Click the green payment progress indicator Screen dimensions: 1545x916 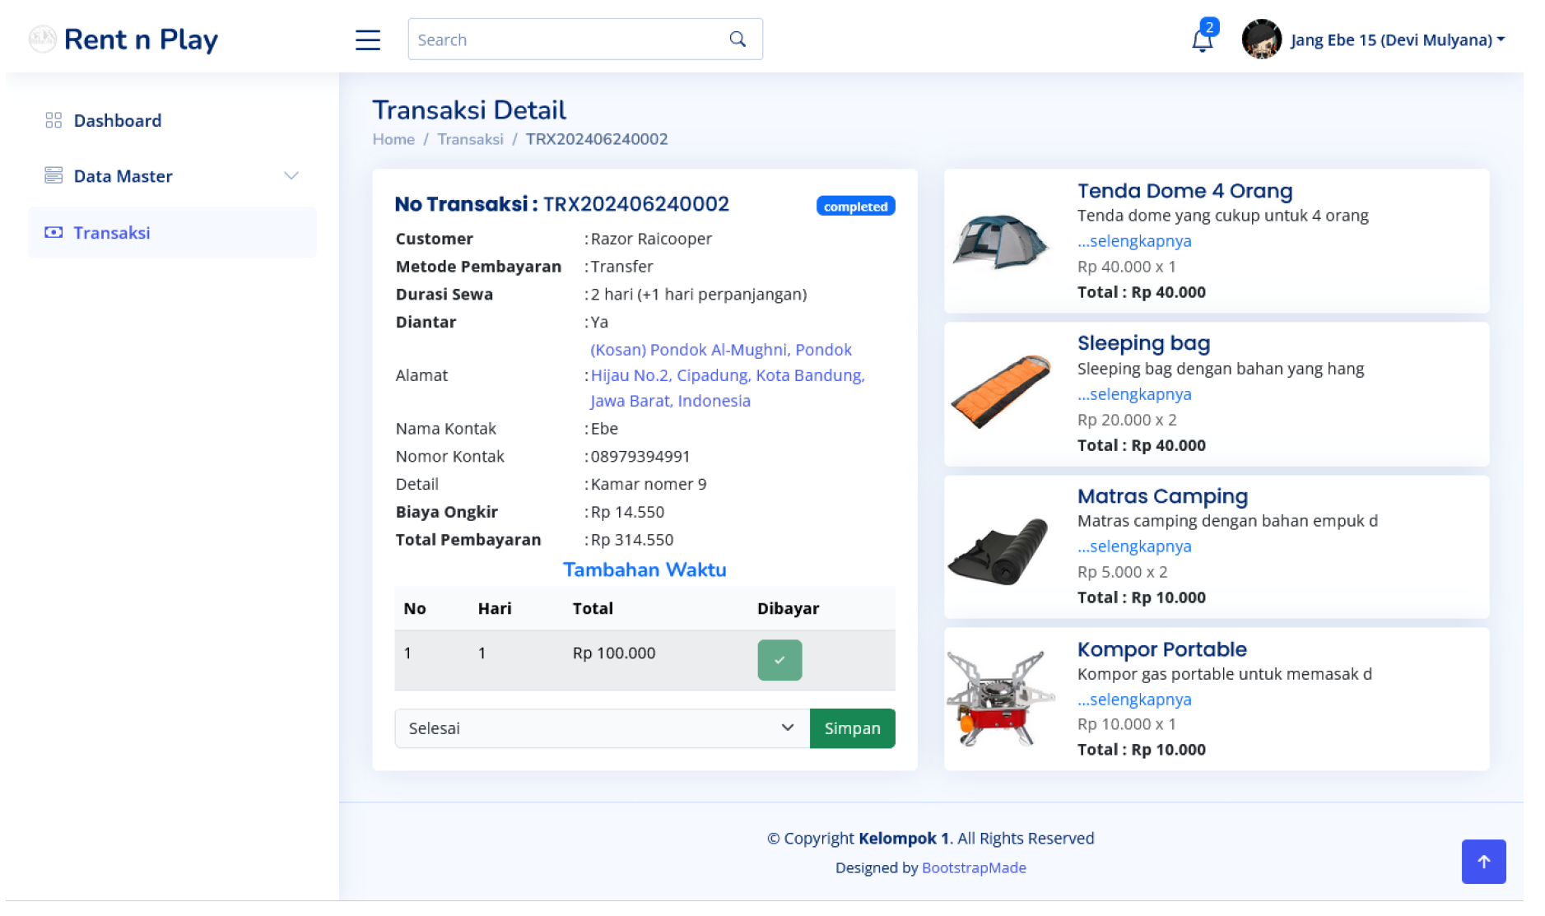[x=779, y=660]
